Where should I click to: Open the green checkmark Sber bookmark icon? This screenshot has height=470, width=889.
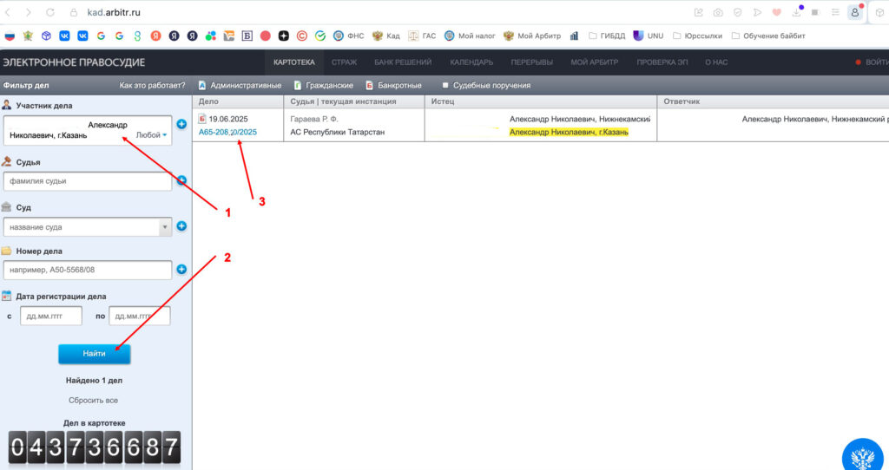tap(320, 36)
